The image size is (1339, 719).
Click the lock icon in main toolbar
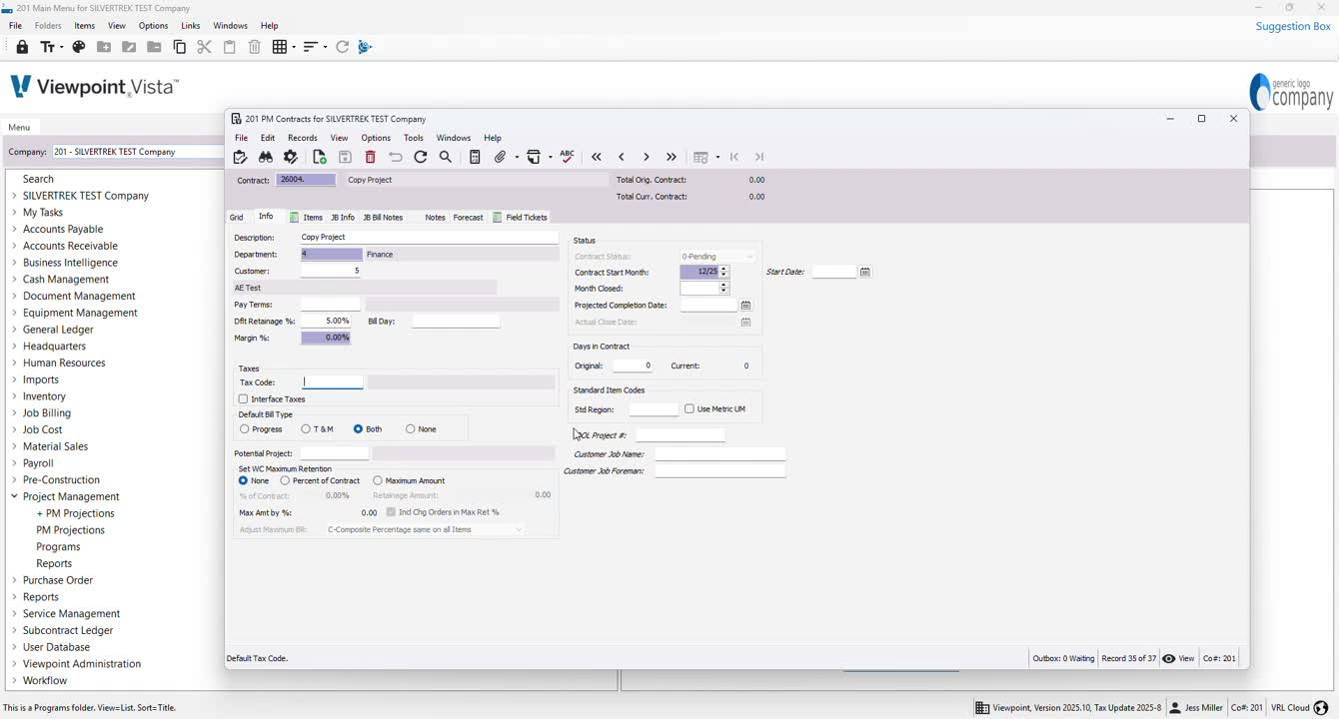(22, 47)
